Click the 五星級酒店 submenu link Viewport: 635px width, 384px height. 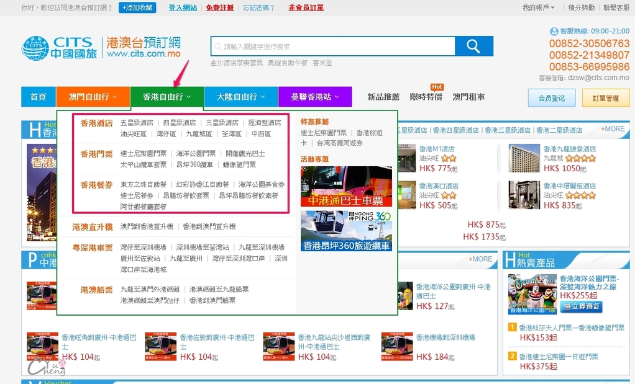pyautogui.click(x=137, y=123)
